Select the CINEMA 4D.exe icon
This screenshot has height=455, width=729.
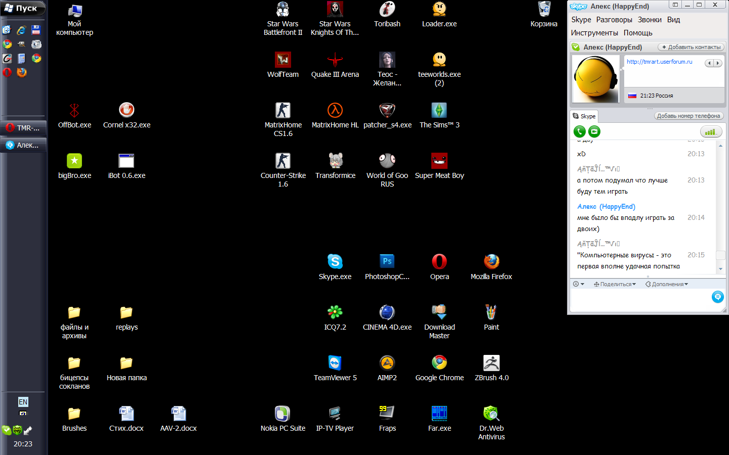pos(387,318)
